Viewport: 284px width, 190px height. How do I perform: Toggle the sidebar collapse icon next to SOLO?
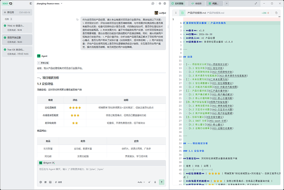click(31, 3)
